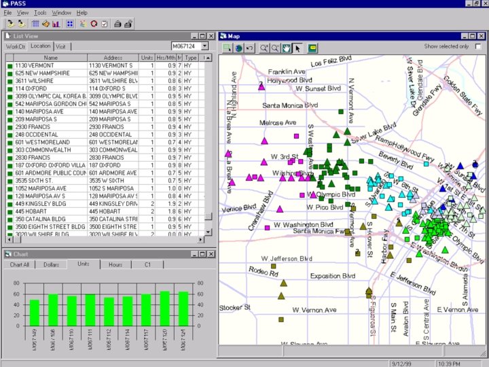Viewport: 489px width, 367px height.
Task: Click the second folder icon with up arrow
Action: coord(21,24)
